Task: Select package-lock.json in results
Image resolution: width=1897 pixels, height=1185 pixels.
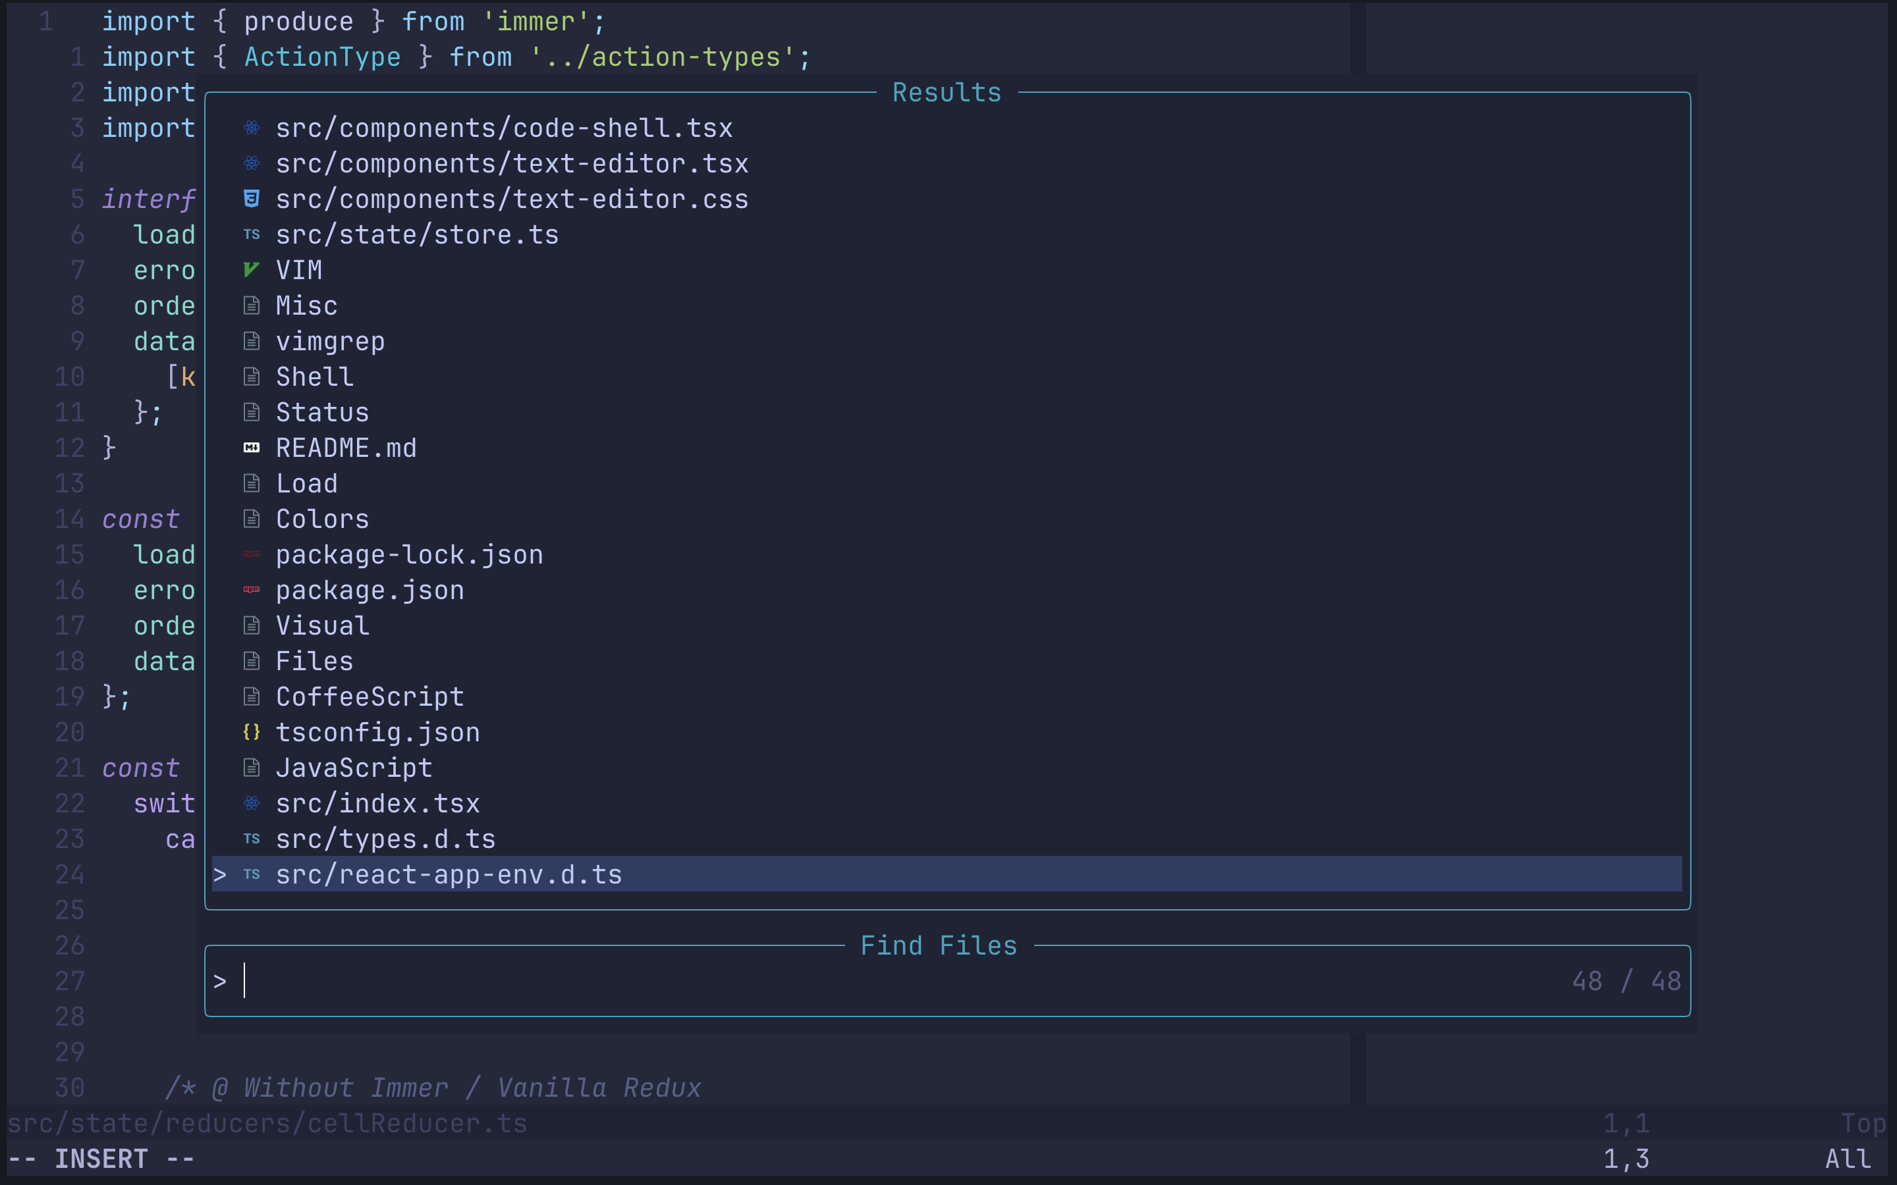Action: 408,555
